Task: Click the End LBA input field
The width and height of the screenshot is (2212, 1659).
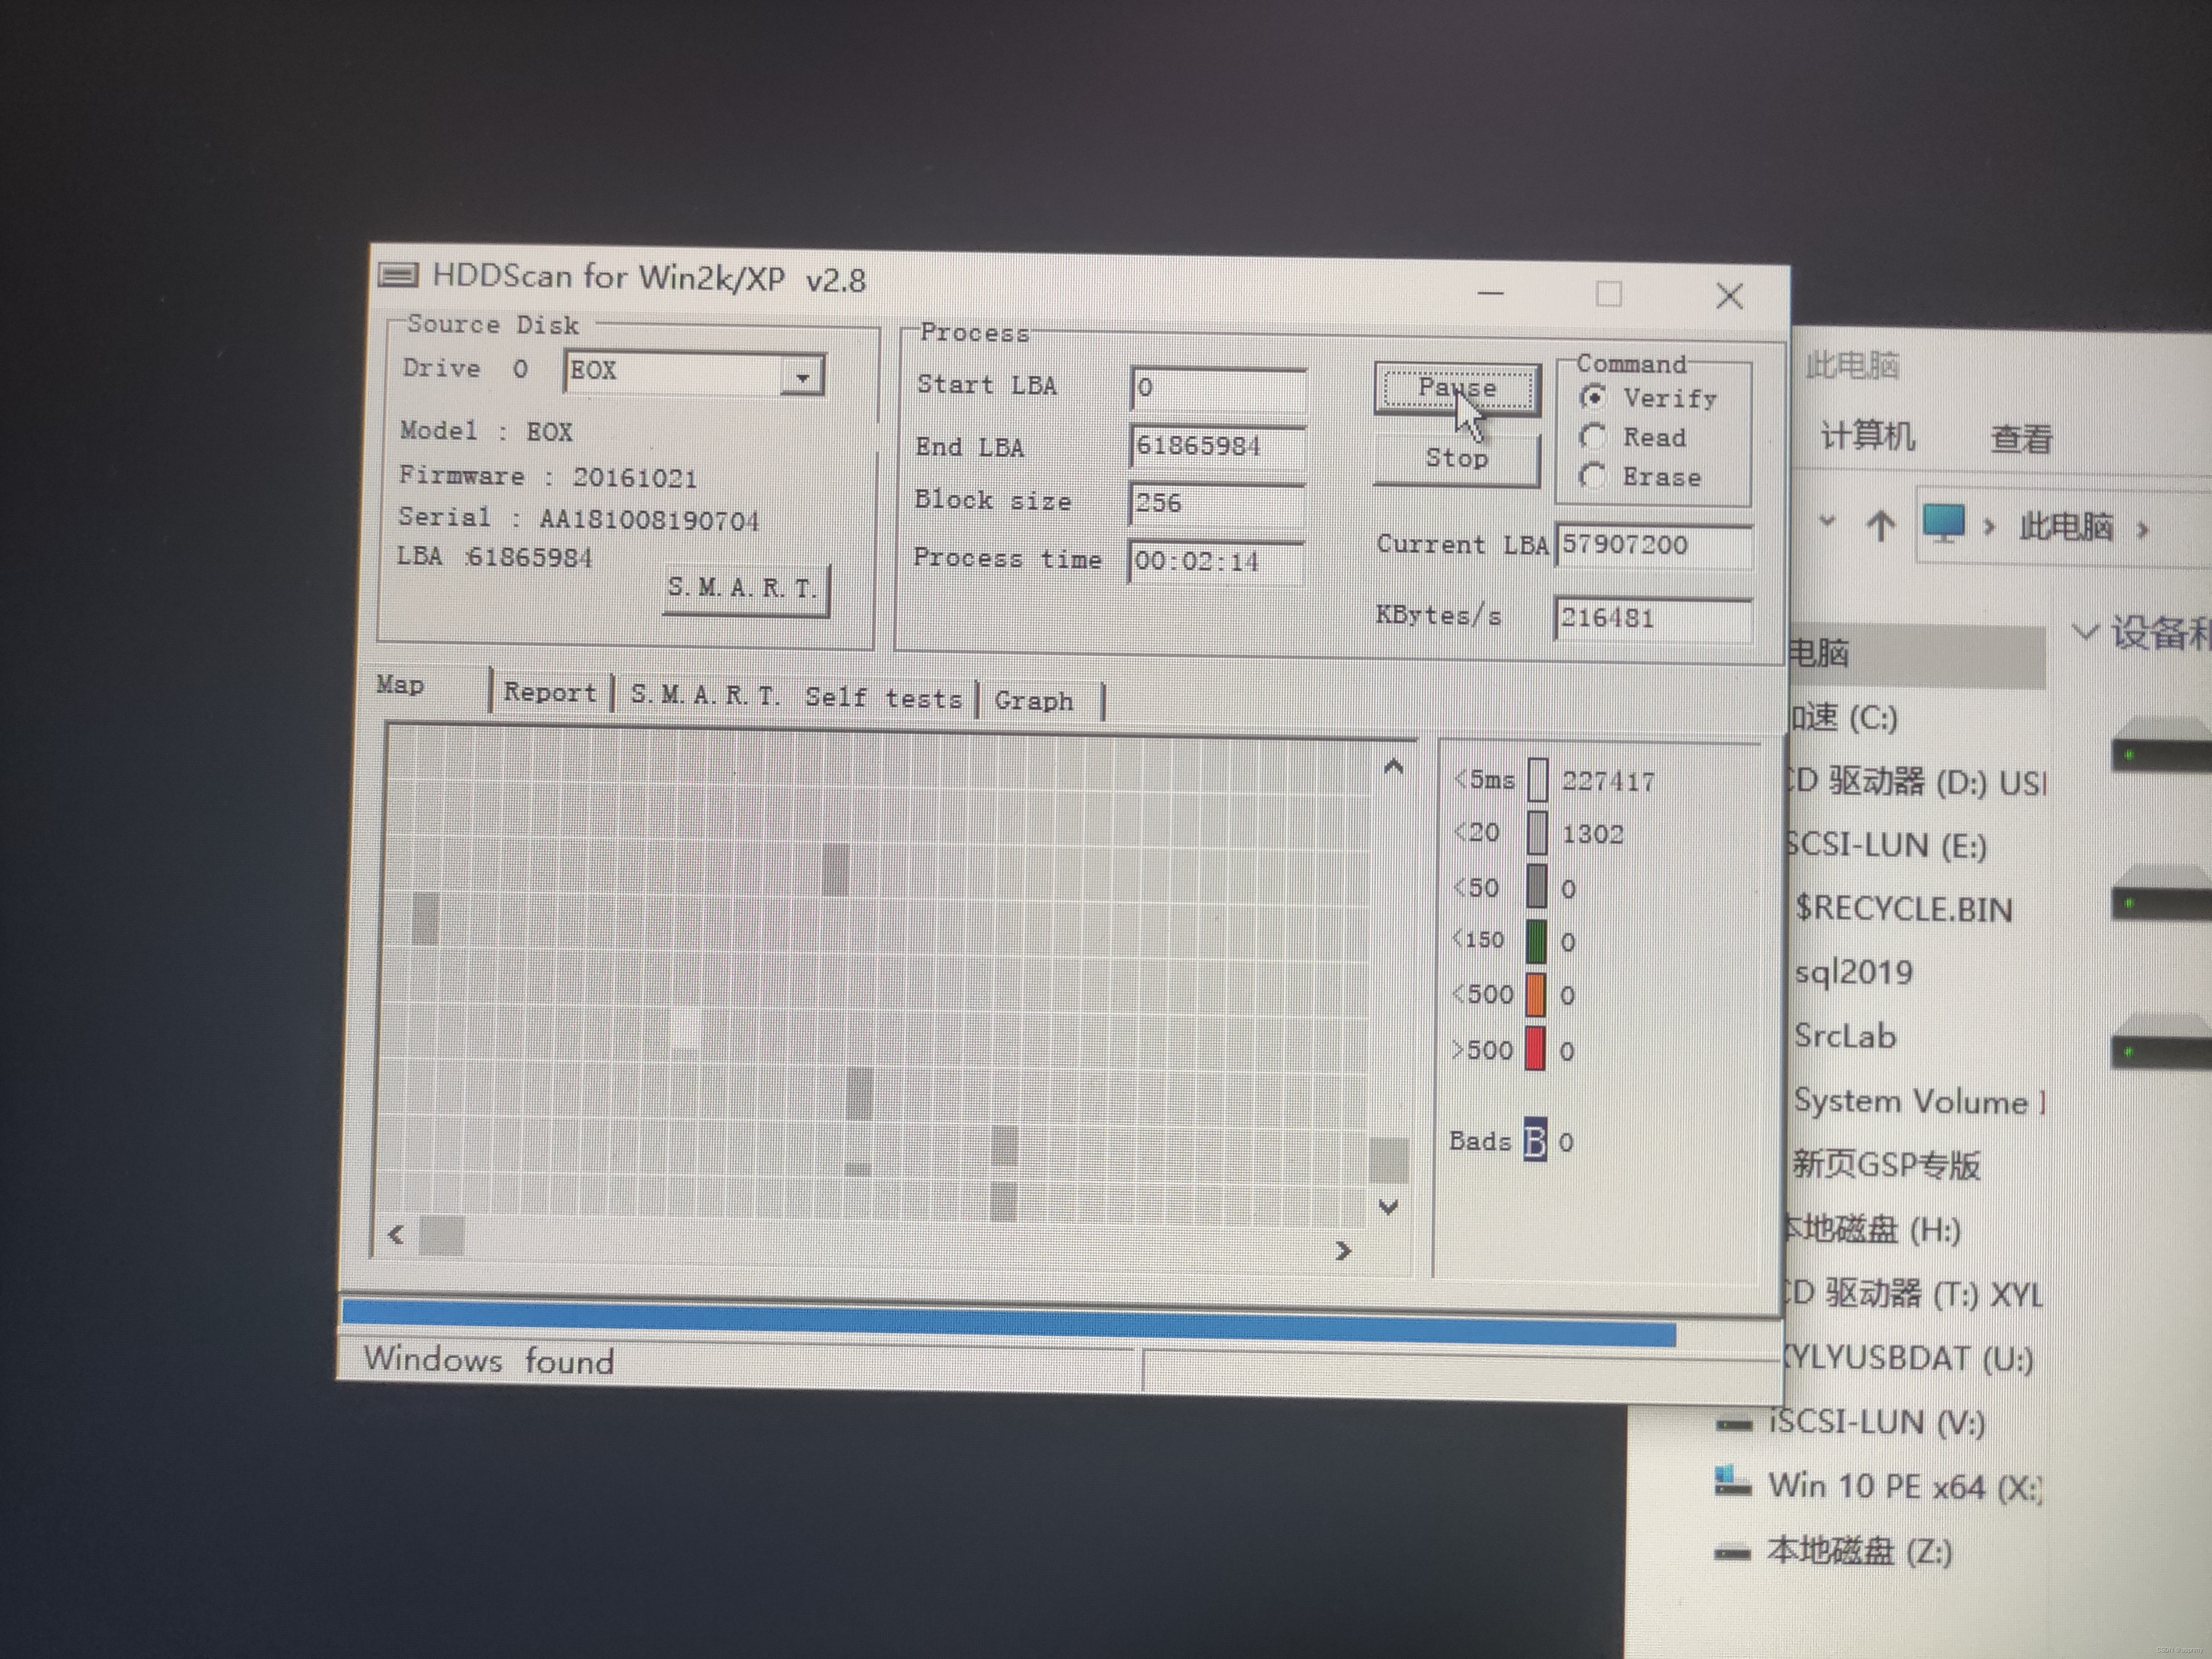Action: (1216, 446)
